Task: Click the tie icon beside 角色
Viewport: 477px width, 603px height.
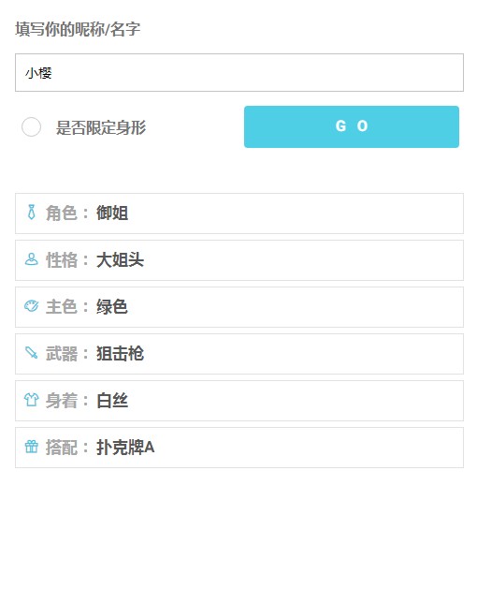Action: (32, 213)
